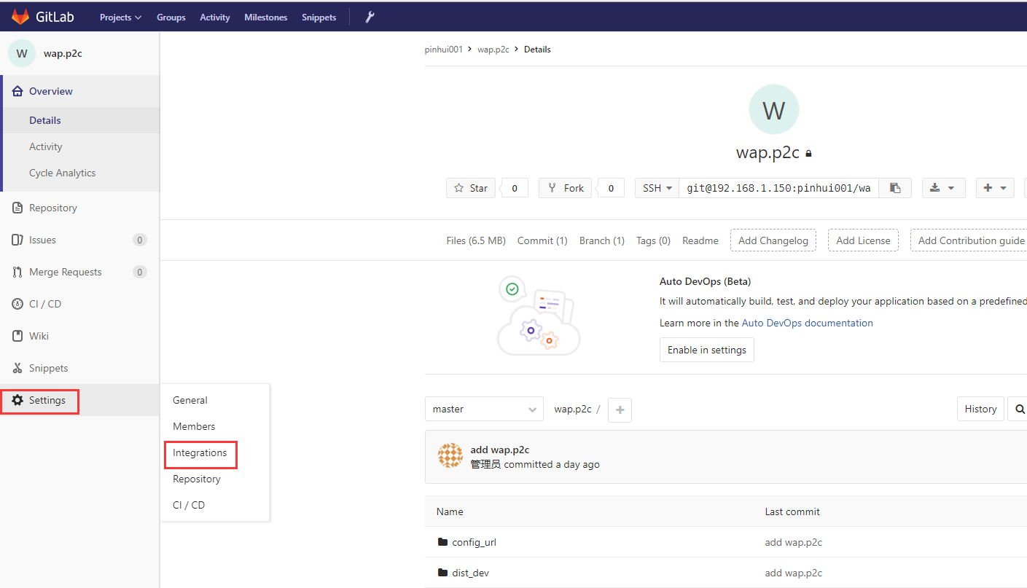Open Branch (1) link
This screenshot has width=1027, height=588.
602,240
